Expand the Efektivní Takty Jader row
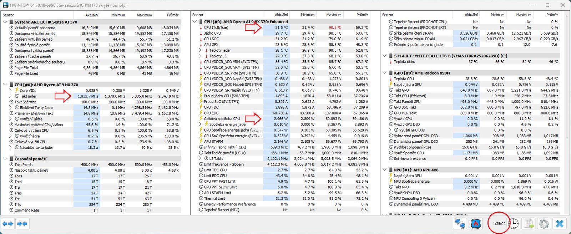The image size is (571, 234). click(x=11, y=108)
